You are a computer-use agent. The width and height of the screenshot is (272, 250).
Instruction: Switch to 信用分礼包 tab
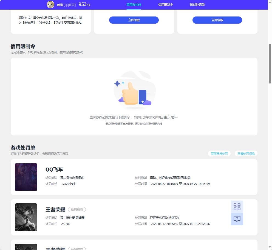coord(134,5)
